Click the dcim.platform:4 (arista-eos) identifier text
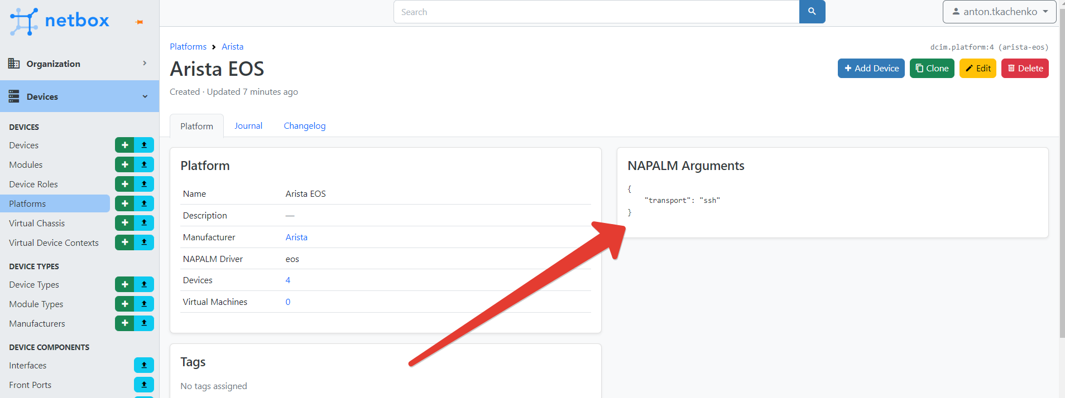Image resolution: width=1065 pixels, height=398 pixels. [989, 47]
